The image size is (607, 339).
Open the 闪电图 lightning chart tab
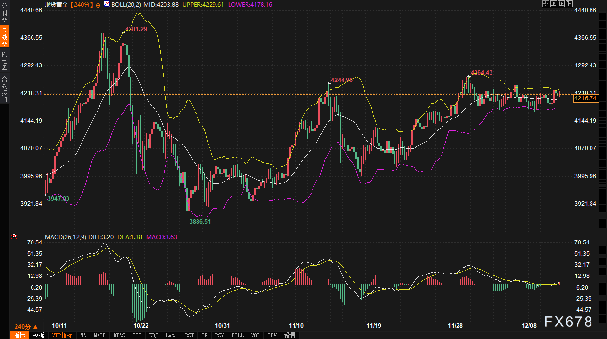coord(4,60)
